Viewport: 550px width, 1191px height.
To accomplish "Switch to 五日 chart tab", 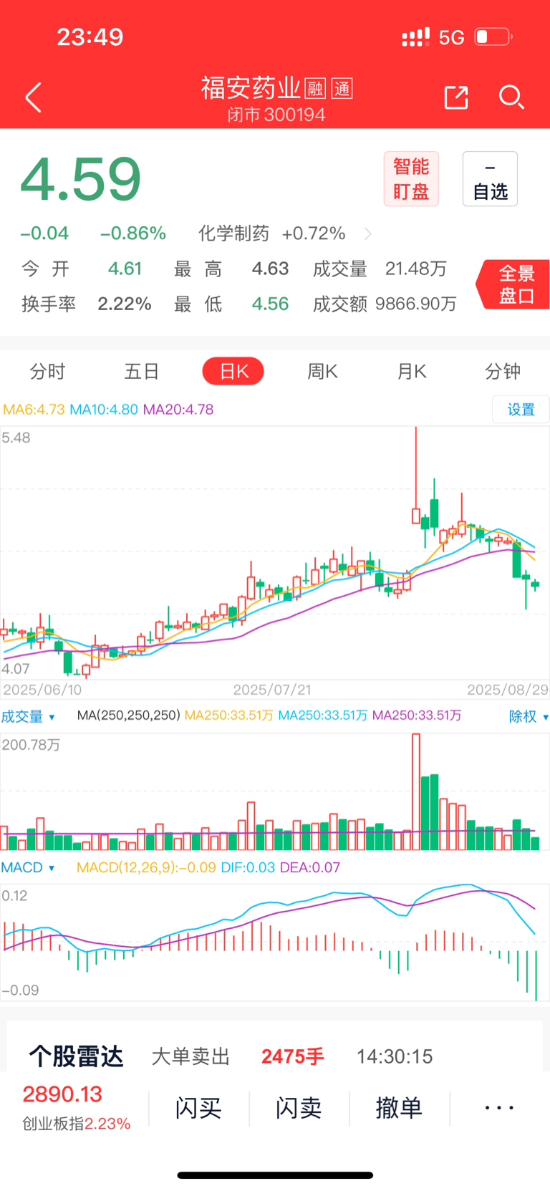I will coord(141,371).
